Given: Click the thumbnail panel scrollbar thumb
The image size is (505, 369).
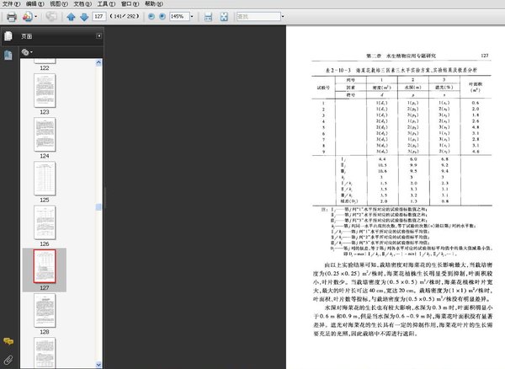Looking at the screenshot, I should (98, 207).
